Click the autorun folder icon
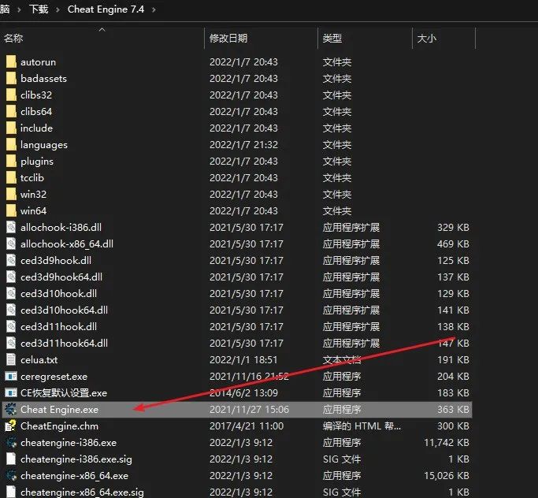The image size is (538, 498). point(11,61)
